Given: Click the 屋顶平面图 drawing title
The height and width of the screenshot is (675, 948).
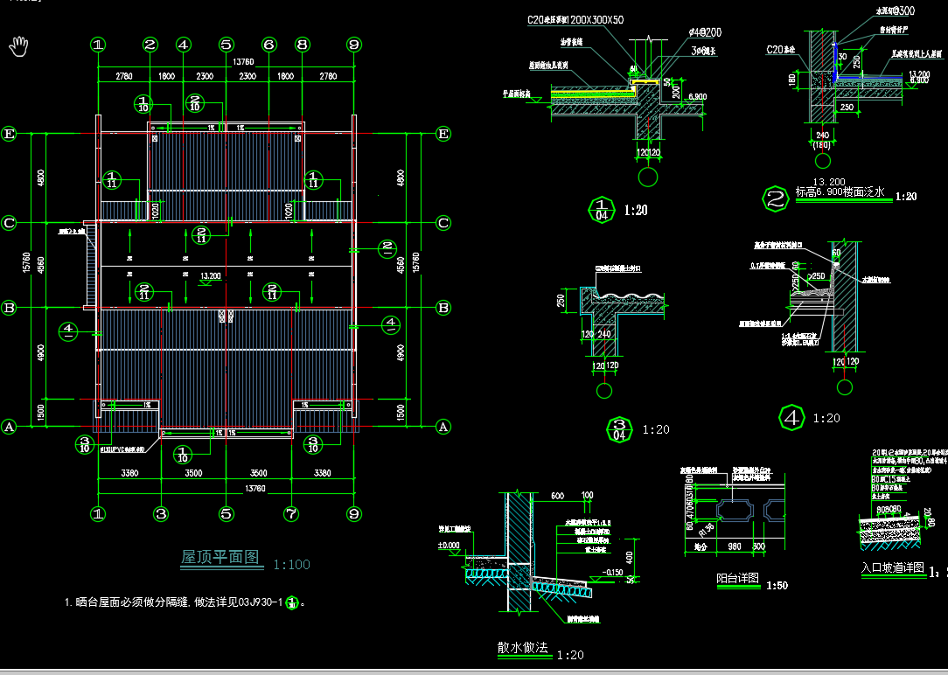Looking at the screenshot, I should [x=220, y=557].
